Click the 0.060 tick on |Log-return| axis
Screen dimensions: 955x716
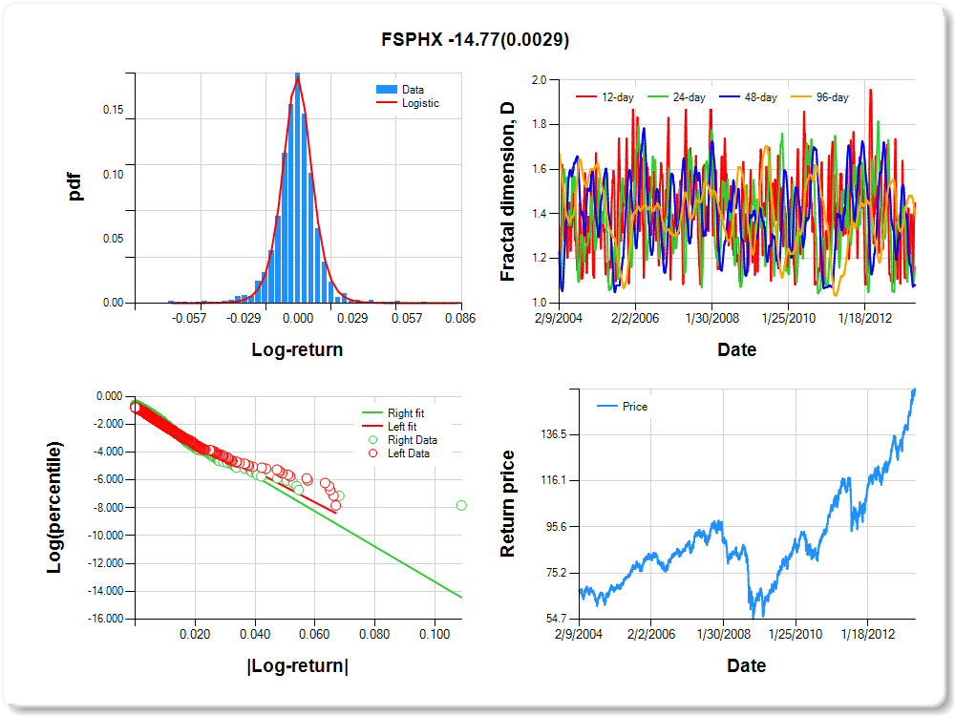(314, 634)
